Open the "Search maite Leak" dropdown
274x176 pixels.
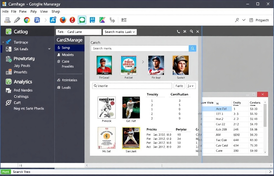pyautogui.click(x=120, y=32)
